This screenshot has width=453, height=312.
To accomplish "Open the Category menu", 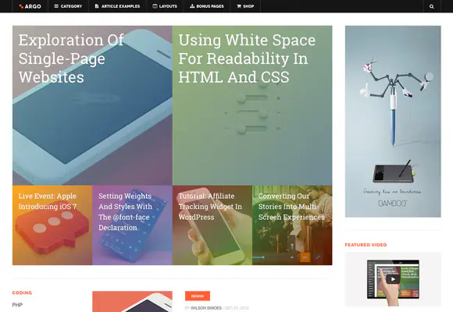I will 68,6.
